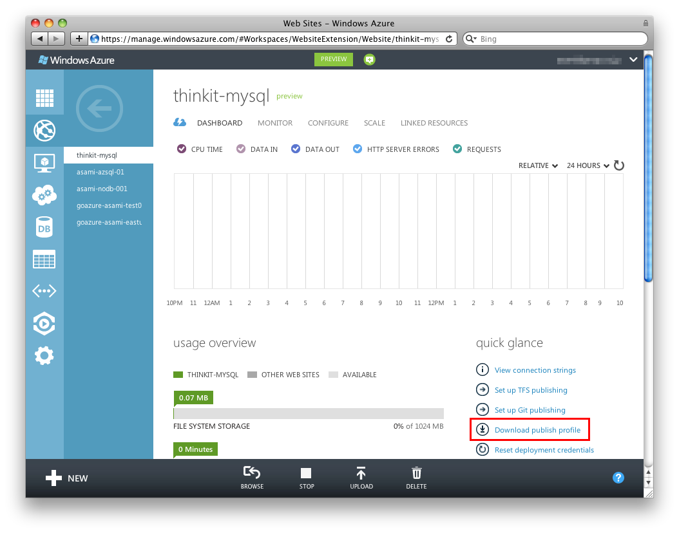Open Media Services play icon in sidebar
This screenshot has width=679, height=533.
tap(44, 324)
